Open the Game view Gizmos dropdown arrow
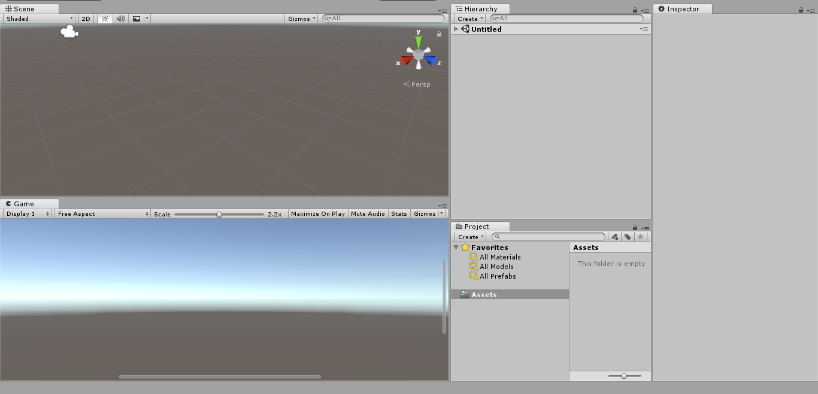Image resolution: width=818 pixels, height=394 pixels. click(x=442, y=213)
